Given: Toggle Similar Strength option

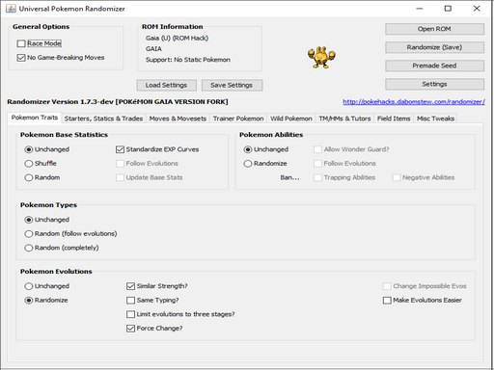Looking at the screenshot, I should coord(130,286).
